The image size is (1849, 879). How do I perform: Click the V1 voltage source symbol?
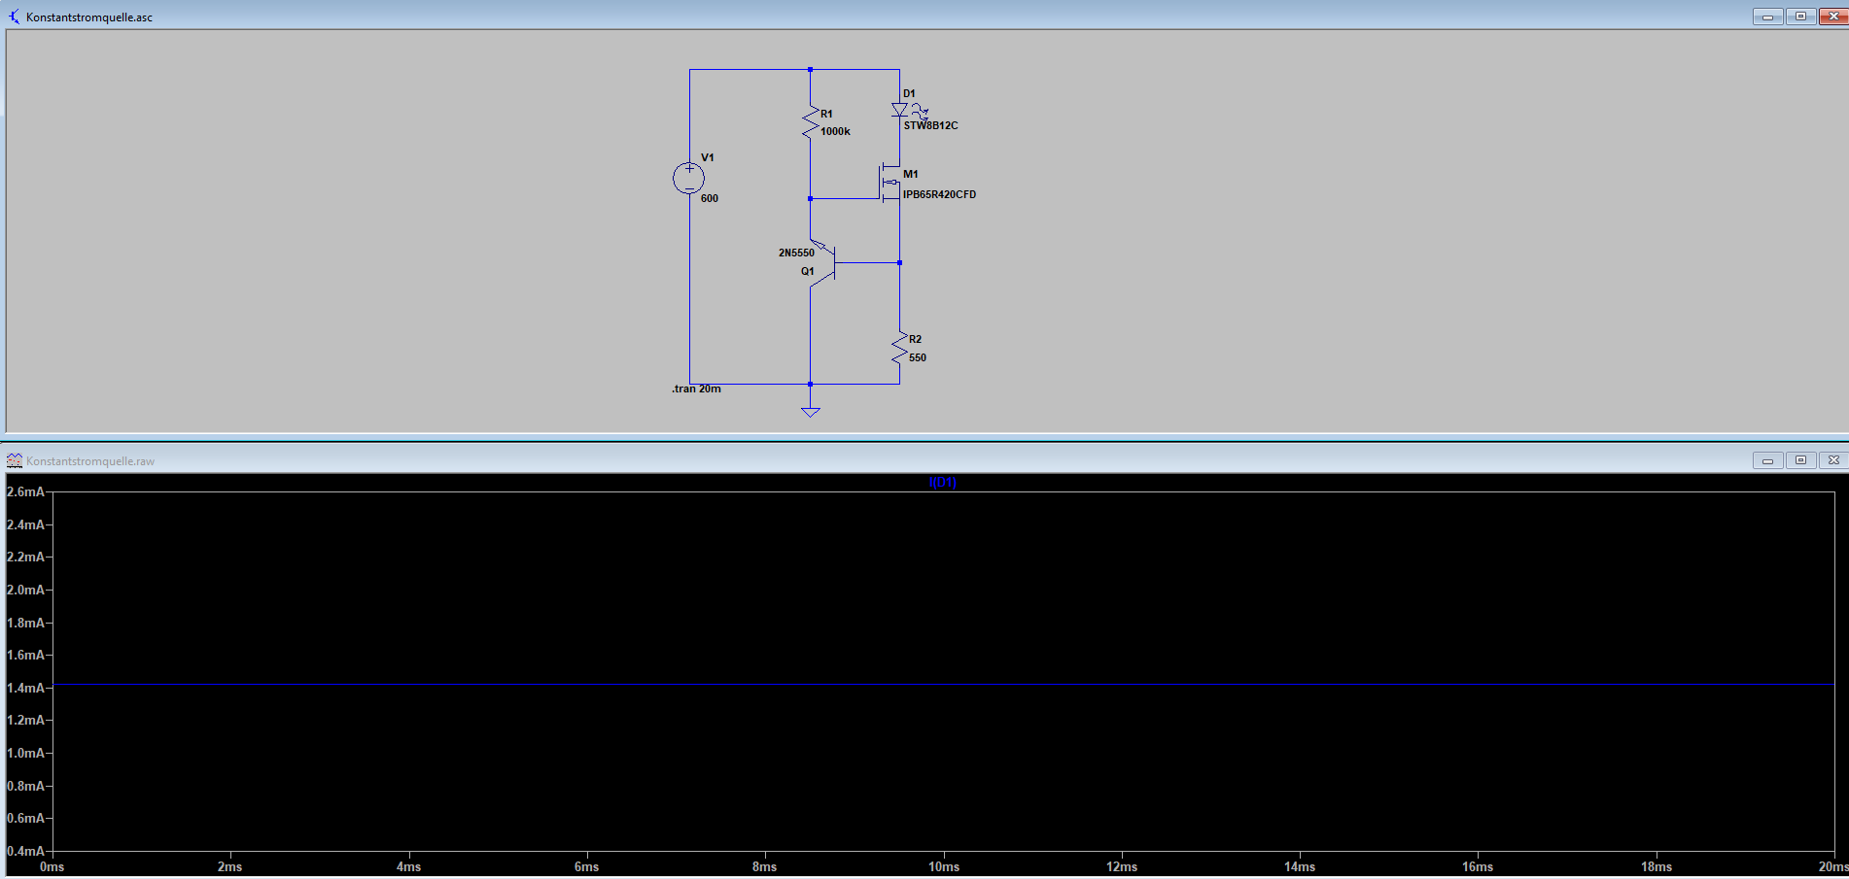(689, 179)
